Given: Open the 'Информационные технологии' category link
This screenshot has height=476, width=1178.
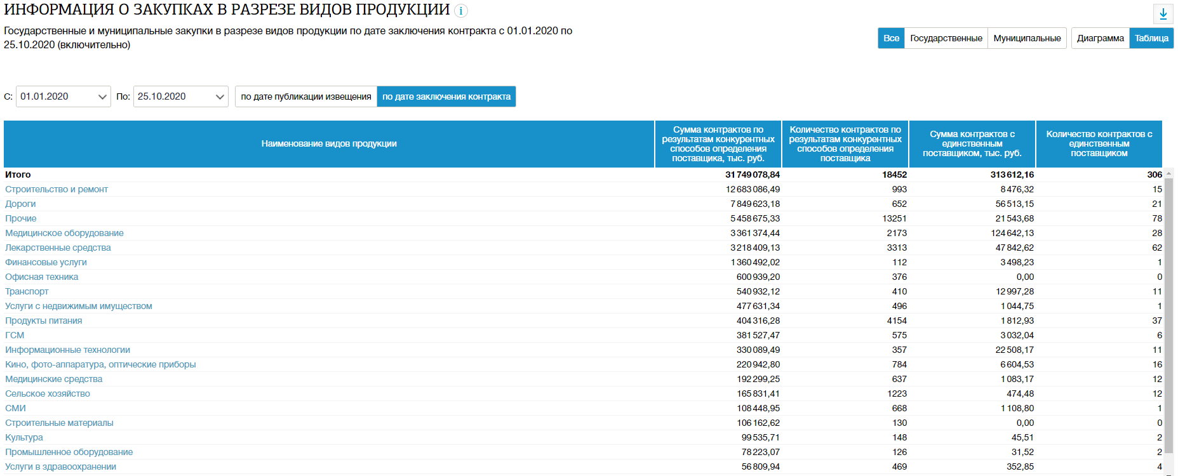Looking at the screenshot, I should [x=67, y=350].
